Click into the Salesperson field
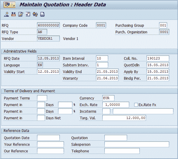Image resolution: width=178 pixels, height=159 pixels. pyautogui.click(x=137, y=144)
